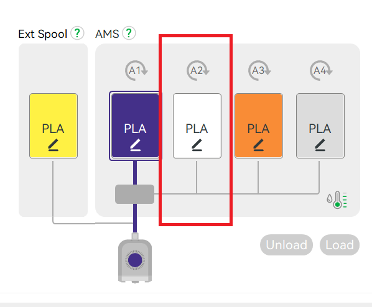Edit the yellow Ext Spool PLA filament
372x307 pixels.
(x=53, y=145)
